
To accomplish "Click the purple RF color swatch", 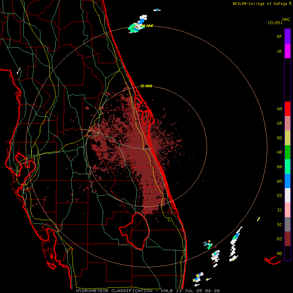I will point(287,36).
